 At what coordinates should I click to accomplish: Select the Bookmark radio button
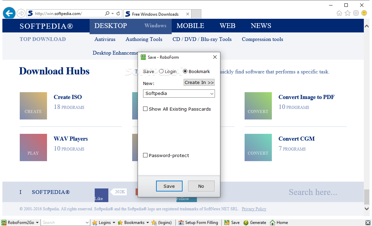[x=185, y=71]
